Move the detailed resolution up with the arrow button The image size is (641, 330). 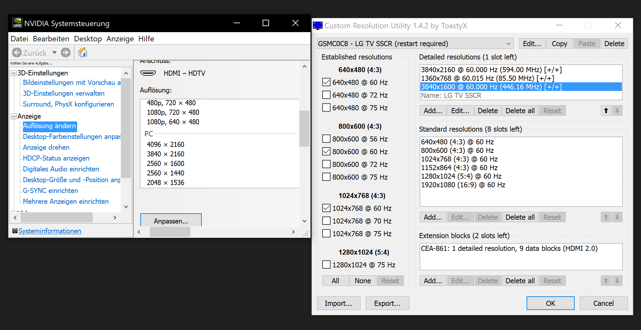[606, 111]
